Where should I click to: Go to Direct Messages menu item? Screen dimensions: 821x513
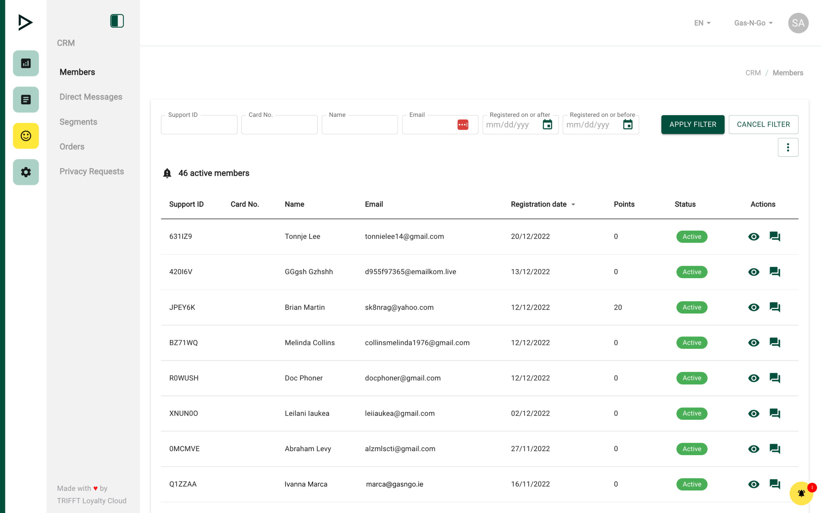point(91,97)
